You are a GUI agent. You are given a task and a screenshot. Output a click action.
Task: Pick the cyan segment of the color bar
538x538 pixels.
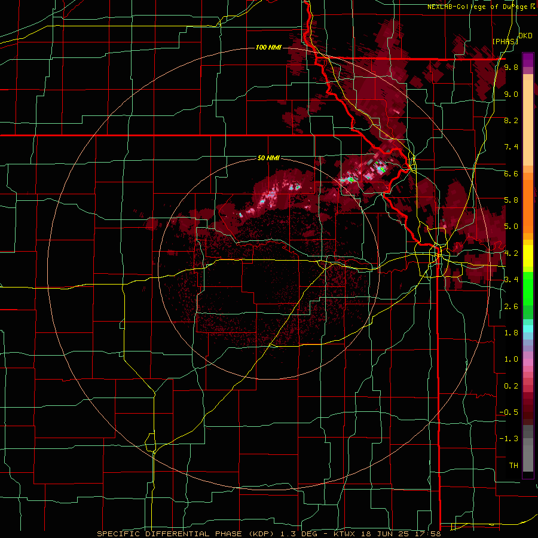[x=528, y=329]
